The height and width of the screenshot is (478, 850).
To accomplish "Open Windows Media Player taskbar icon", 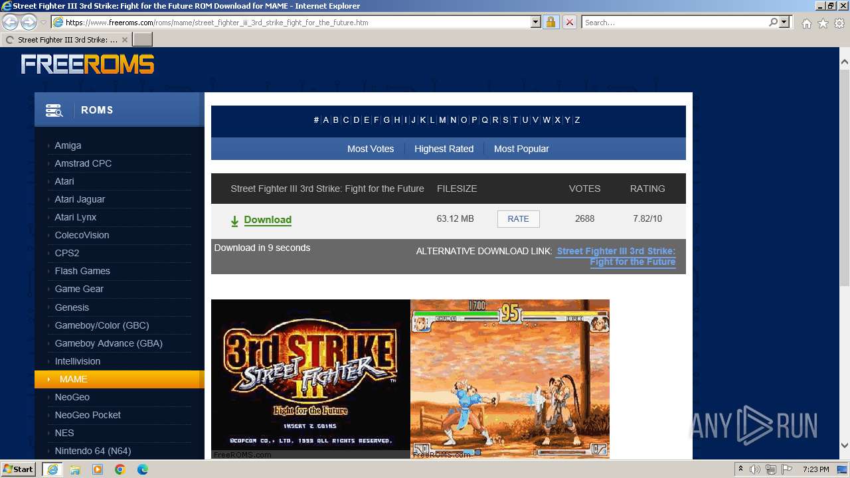I will [98, 469].
